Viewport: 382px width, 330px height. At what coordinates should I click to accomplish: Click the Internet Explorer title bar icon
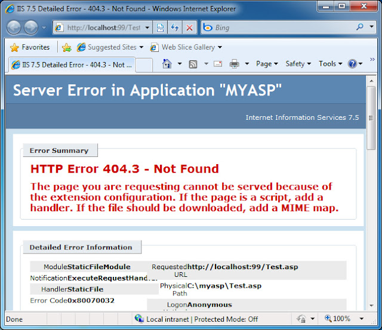pos(10,9)
